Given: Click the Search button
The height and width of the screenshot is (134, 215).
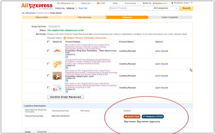Looking at the screenshot, I should click(186, 8).
